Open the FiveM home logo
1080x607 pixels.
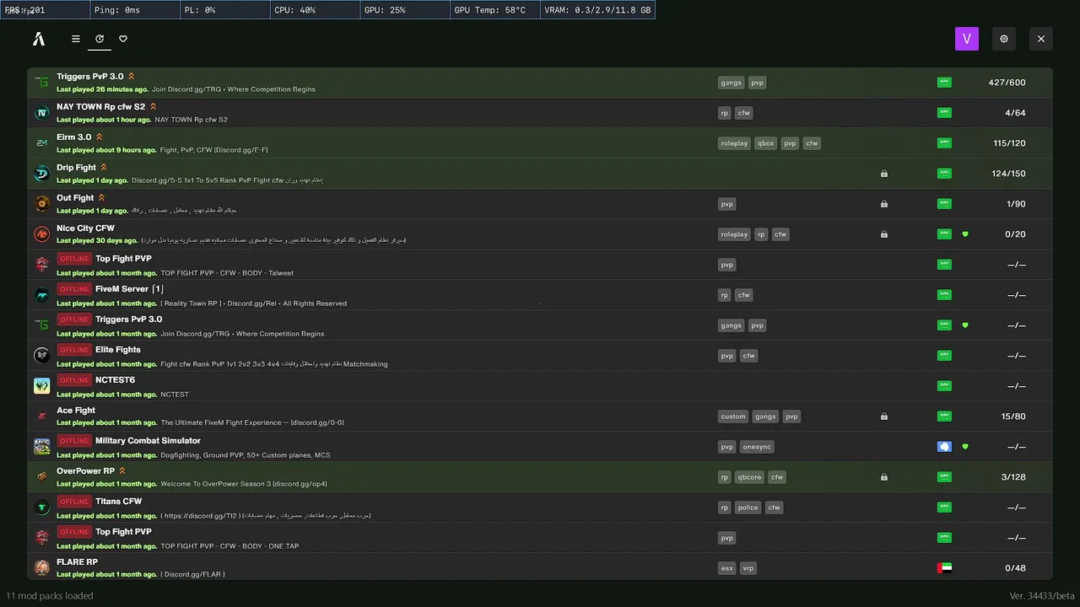click(x=39, y=39)
